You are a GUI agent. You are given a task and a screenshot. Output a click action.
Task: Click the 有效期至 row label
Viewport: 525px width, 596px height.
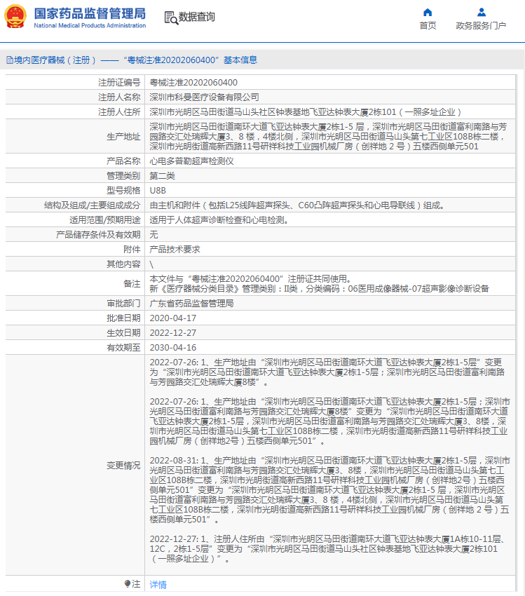(123, 347)
